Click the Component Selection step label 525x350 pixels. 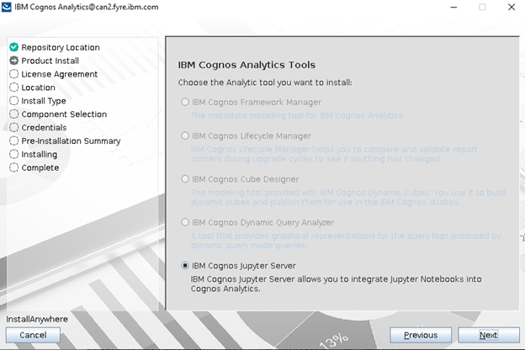pyautogui.click(x=64, y=114)
